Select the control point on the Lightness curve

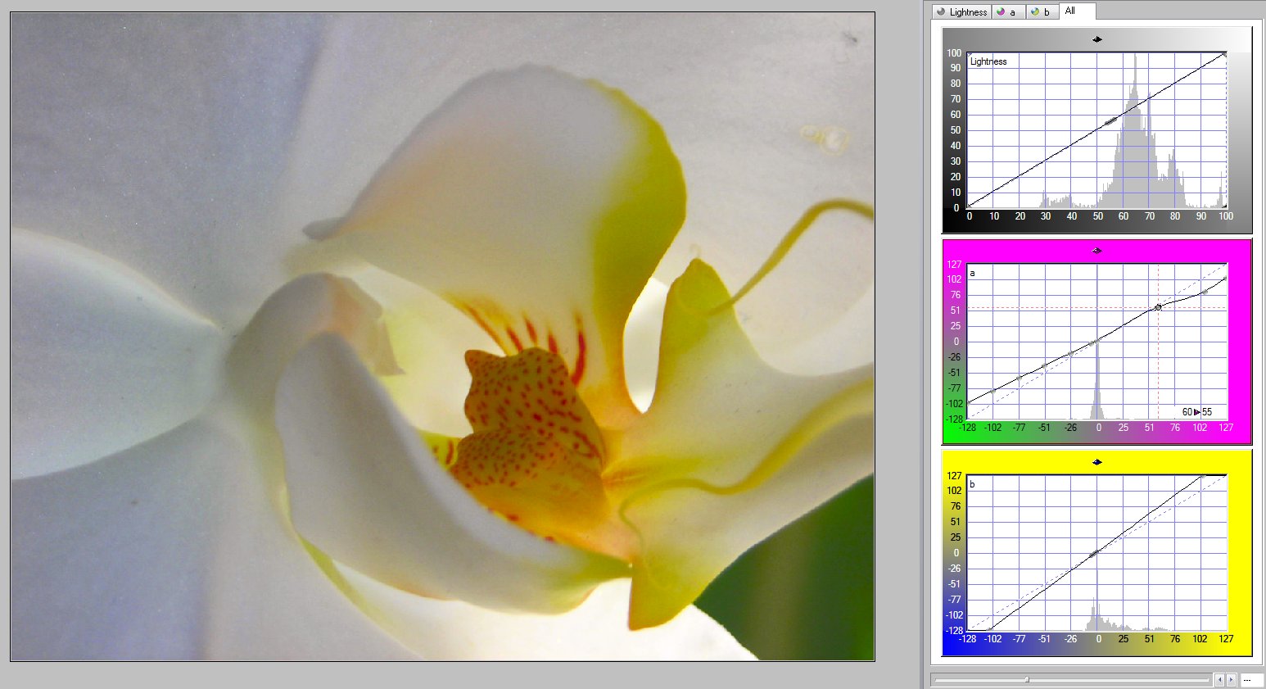pyautogui.click(x=1110, y=121)
